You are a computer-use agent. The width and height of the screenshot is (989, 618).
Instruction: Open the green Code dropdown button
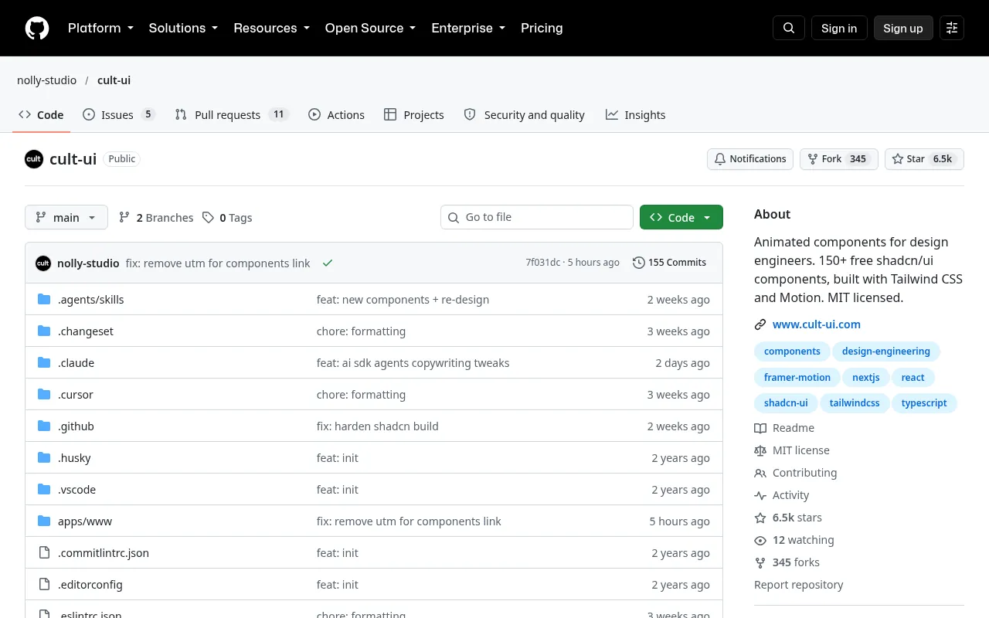point(681,218)
